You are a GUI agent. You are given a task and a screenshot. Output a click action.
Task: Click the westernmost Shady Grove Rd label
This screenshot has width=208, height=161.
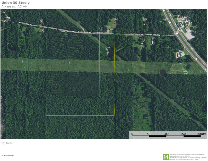click(26, 24)
